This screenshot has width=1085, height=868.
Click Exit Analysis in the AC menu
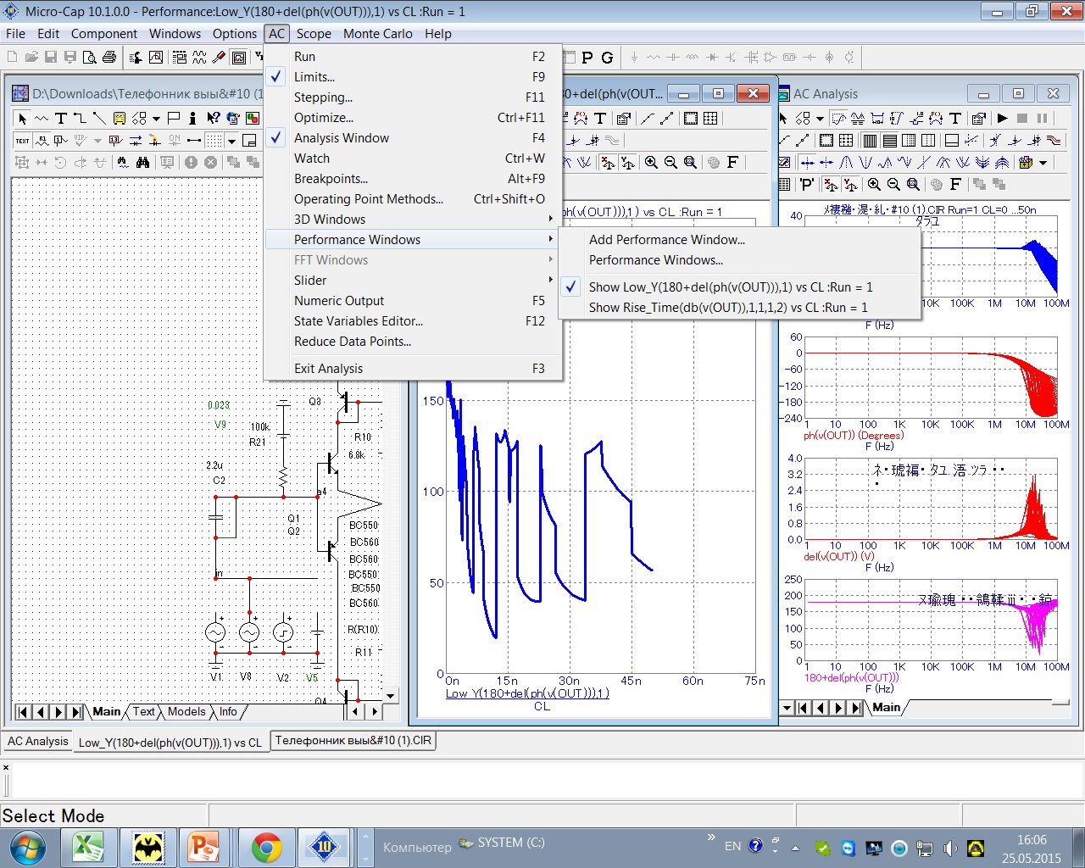pyautogui.click(x=414, y=368)
